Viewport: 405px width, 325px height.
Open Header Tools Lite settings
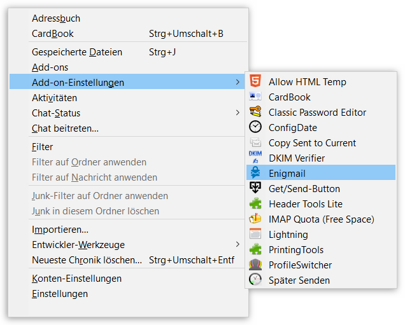pos(305,204)
